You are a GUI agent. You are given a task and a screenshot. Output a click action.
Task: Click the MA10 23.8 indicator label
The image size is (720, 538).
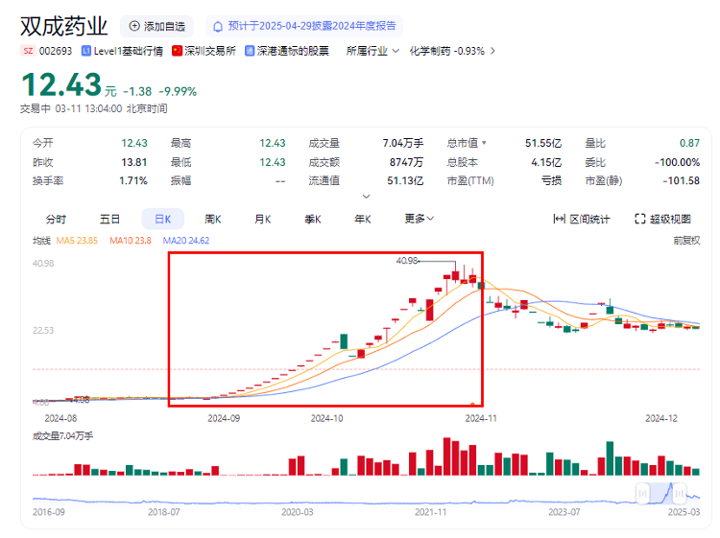point(131,241)
